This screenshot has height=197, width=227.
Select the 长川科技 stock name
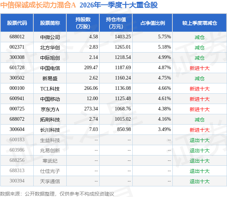[50, 130]
